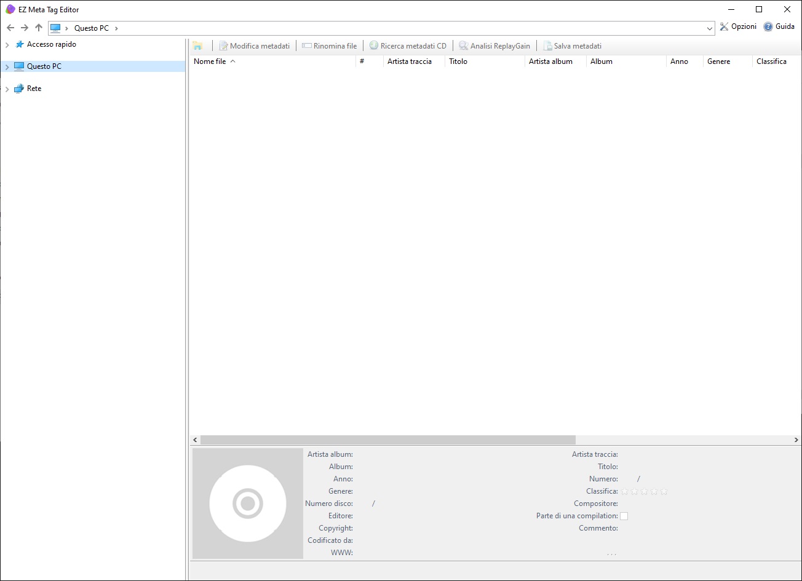Set the first Classifica rating star
802x581 pixels.
tap(624, 491)
